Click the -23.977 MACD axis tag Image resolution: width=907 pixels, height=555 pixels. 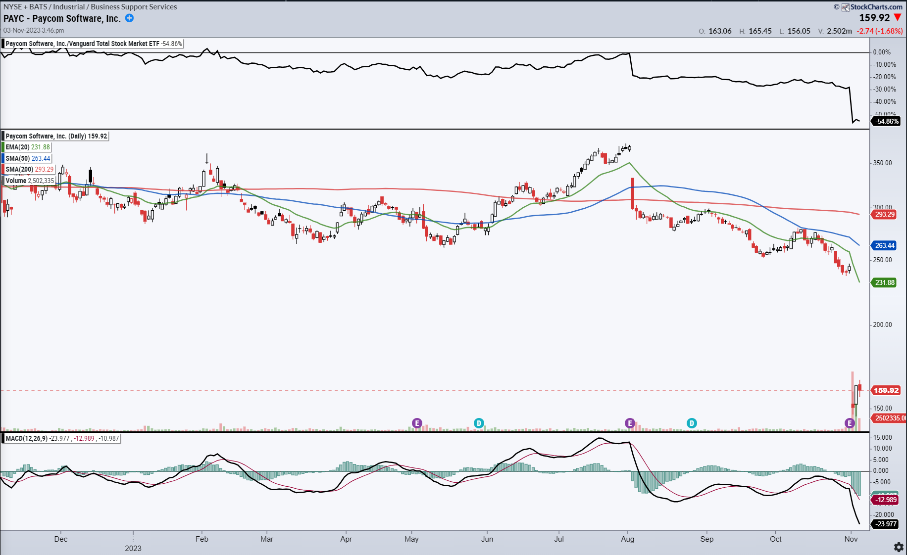point(885,524)
